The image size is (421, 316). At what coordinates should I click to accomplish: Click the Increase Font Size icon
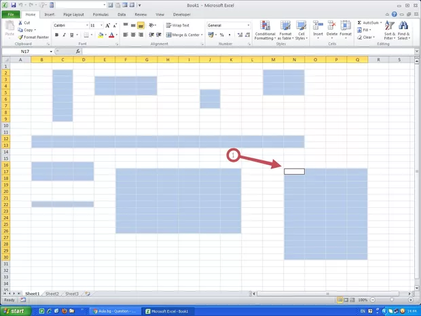pos(107,25)
